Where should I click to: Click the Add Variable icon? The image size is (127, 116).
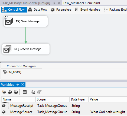click(x=4, y=92)
